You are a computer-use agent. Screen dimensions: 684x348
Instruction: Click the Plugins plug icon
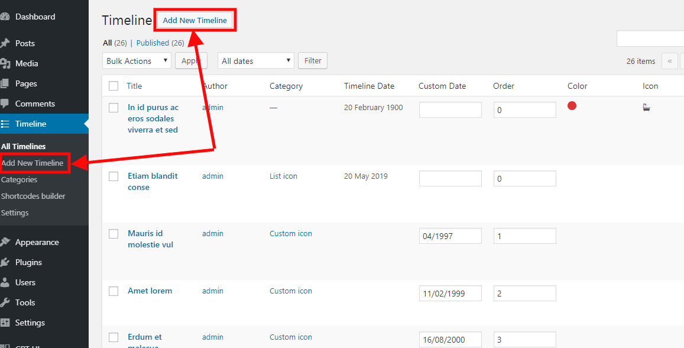click(5, 262)
